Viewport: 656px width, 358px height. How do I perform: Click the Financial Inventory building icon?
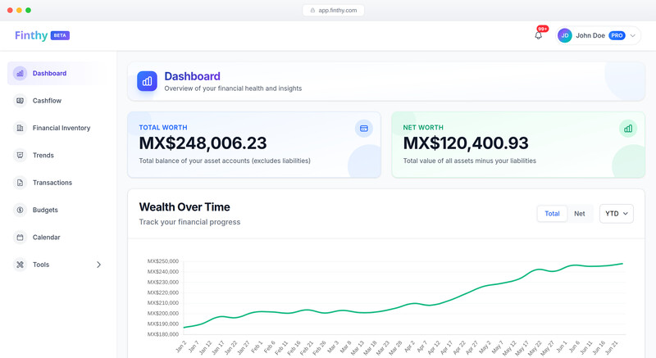click(x=20, y=128)
